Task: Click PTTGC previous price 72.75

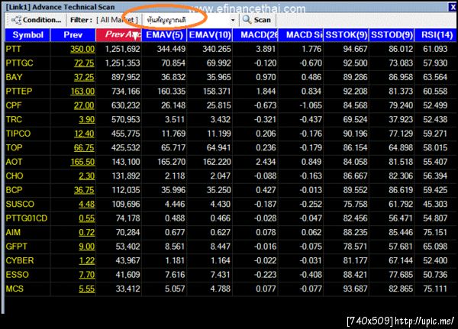Action: click(84, 63)
